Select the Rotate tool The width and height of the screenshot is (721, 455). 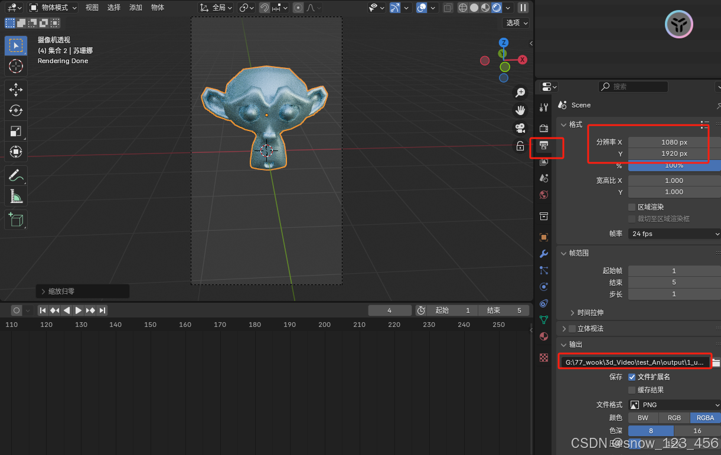16,110
